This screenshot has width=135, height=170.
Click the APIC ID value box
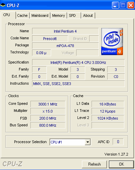click(118, 142)
